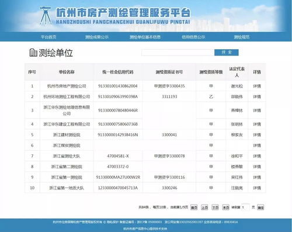
Task: Click the 杭州市房产测绘管理服务平台 banner title
Action: [123, 13]
